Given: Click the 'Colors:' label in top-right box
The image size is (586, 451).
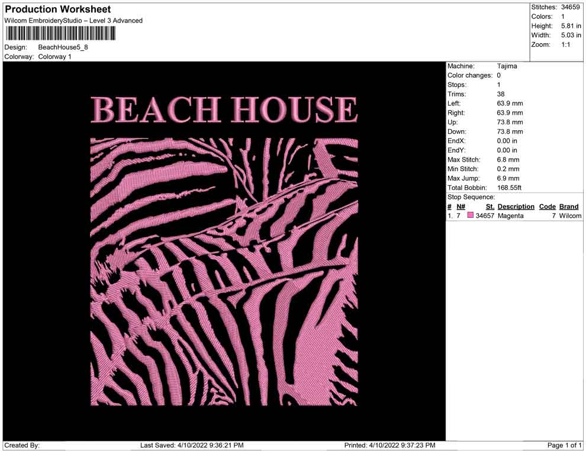Looking at the screenshot, I should tap(542, 17).
